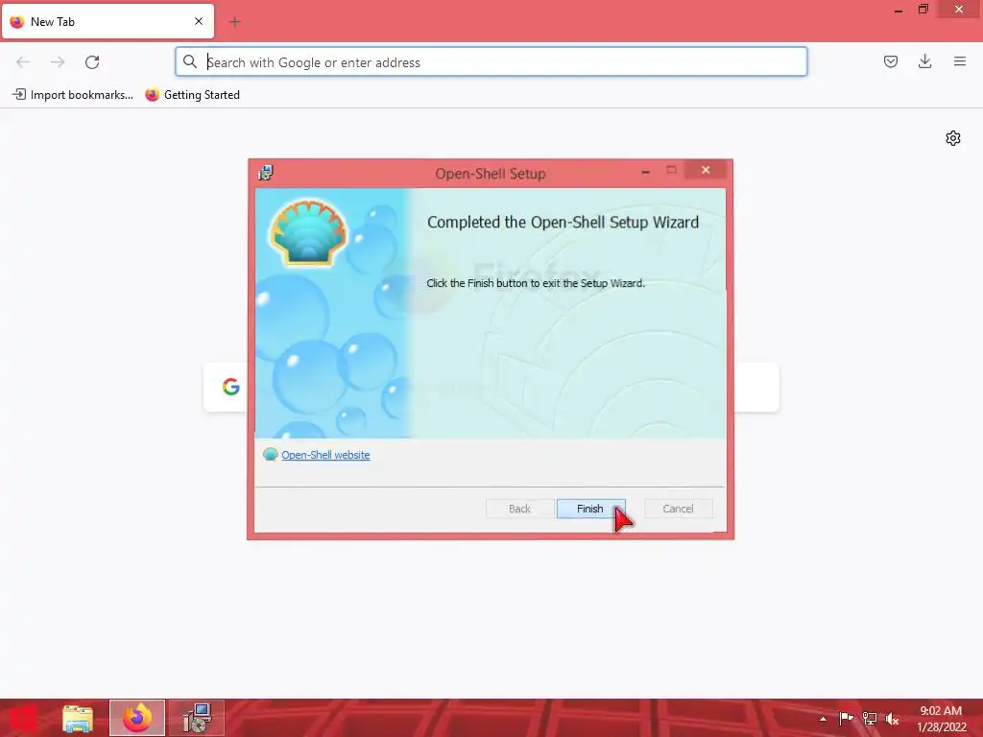Close the Open-Shell Setup dialog

point(706,170)
